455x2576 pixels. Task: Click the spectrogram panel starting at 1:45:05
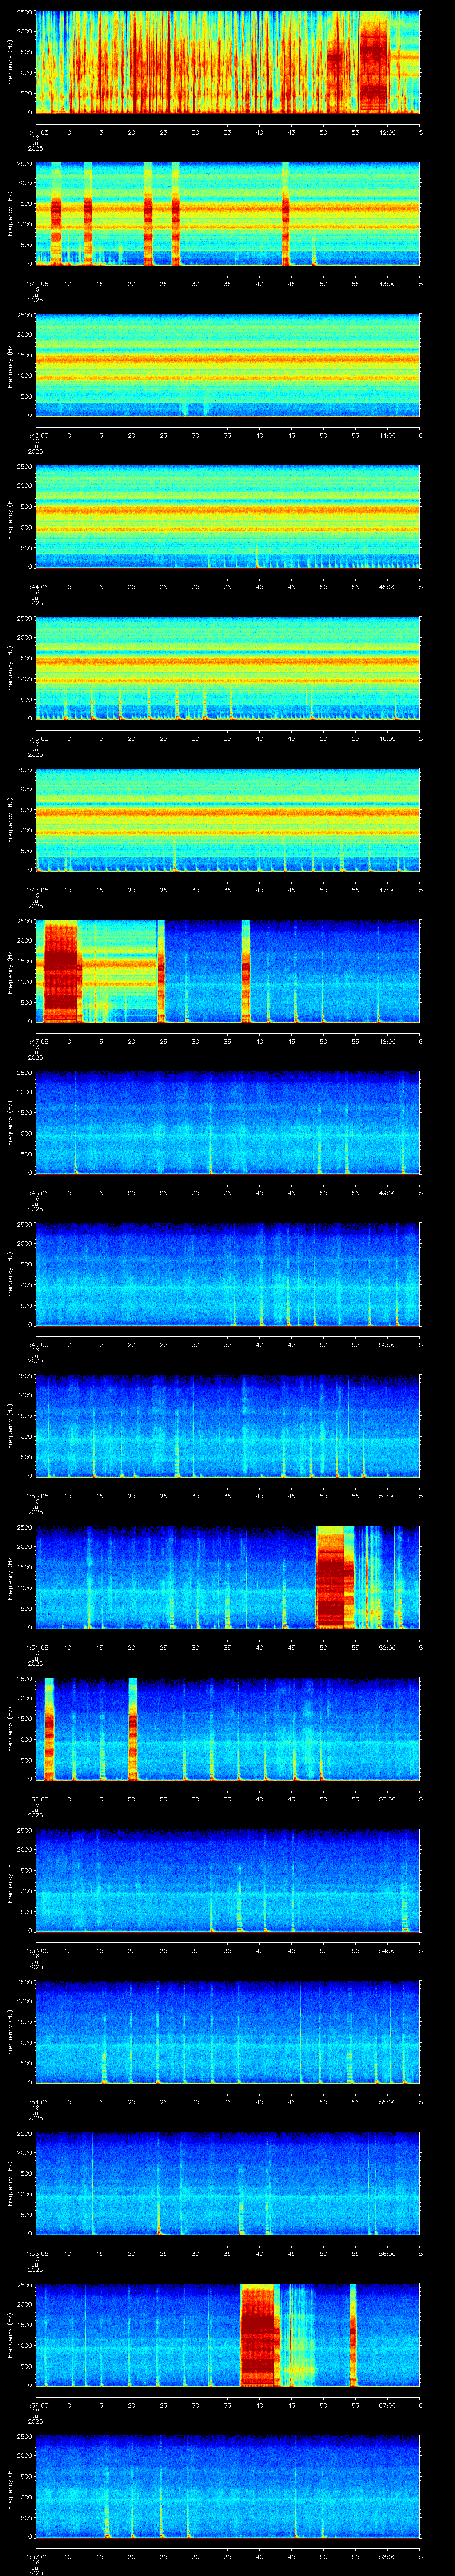[228, 669]
